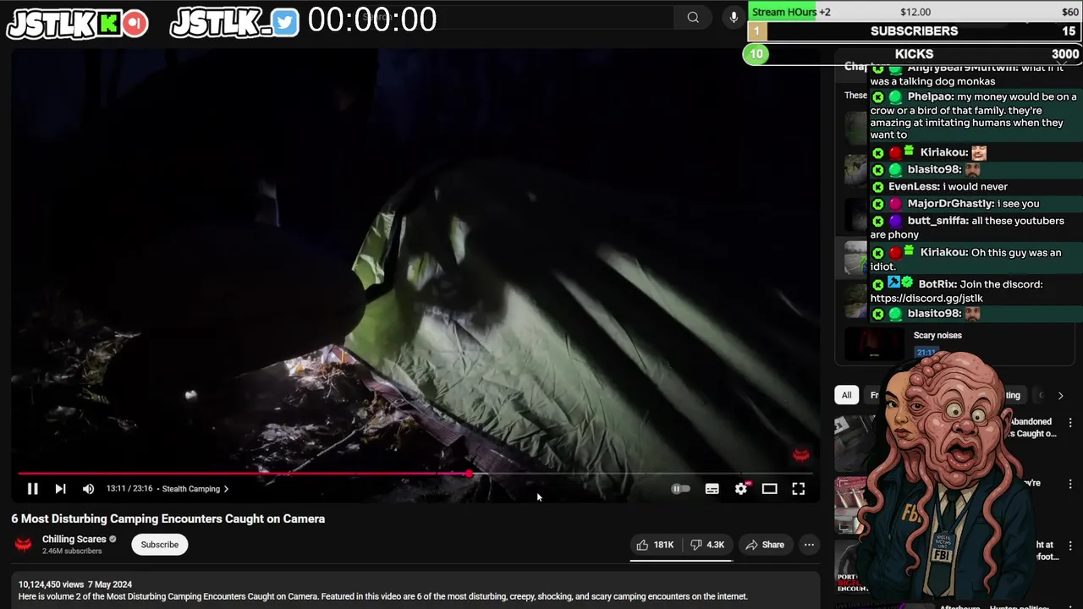Click the KICKS goal bar
Image resolution: width=1083 pixels, height=609 pixels.
[x=913, y=54]
